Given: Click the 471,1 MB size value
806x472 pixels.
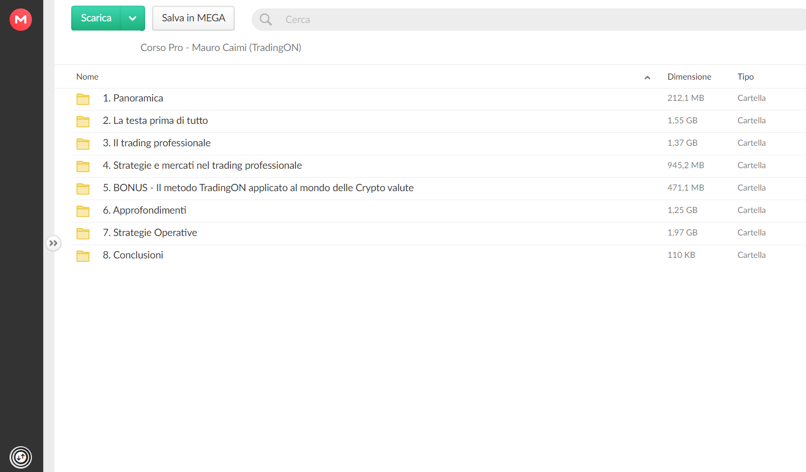Looking at the screenshot, I should [x=685, y=188].
